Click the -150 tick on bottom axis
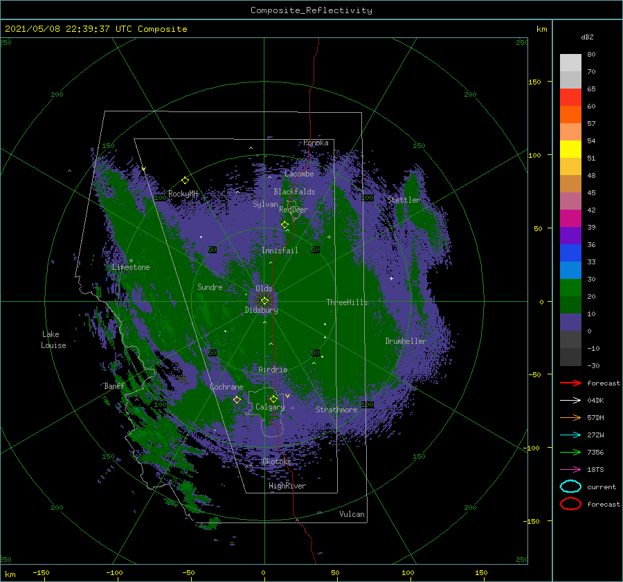Image resolution: width=623 pixels, height=582 pixels. tap(41, 572)
